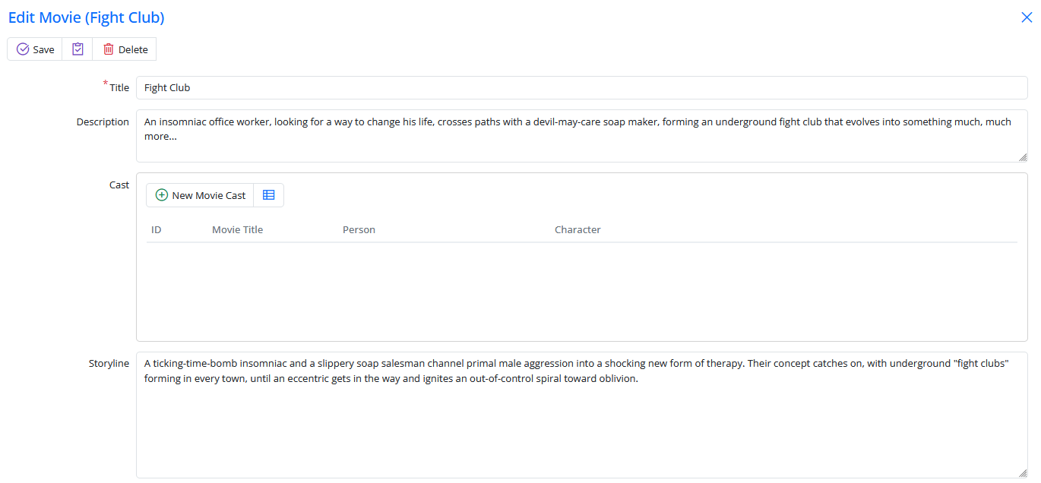Click the Description field label
1041x483 pixels.
point(103,122)
